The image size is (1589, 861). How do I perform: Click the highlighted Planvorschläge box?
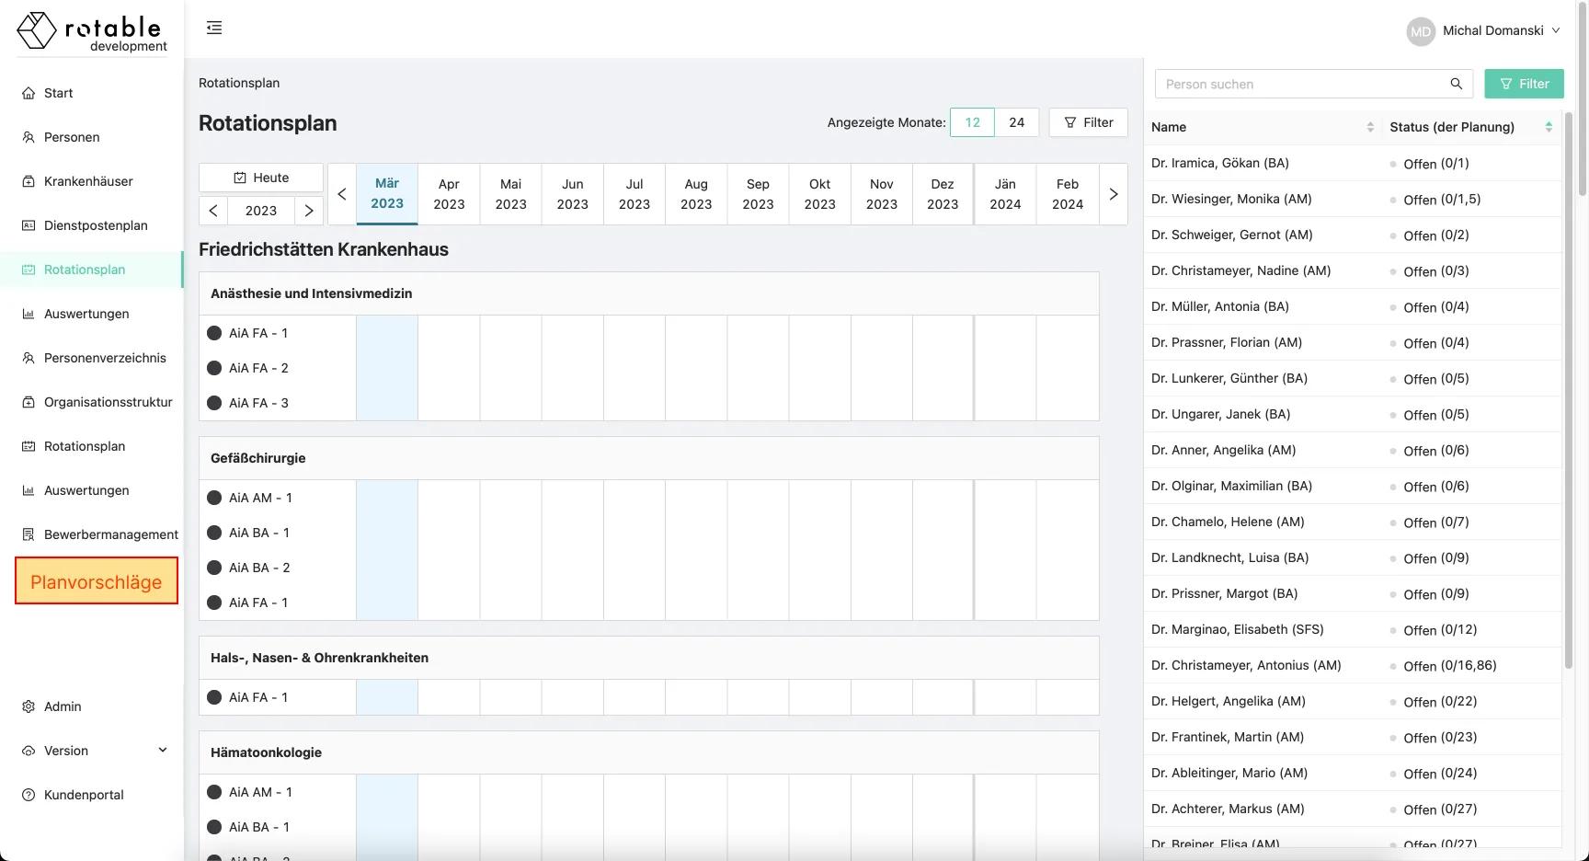click(97, 581)
